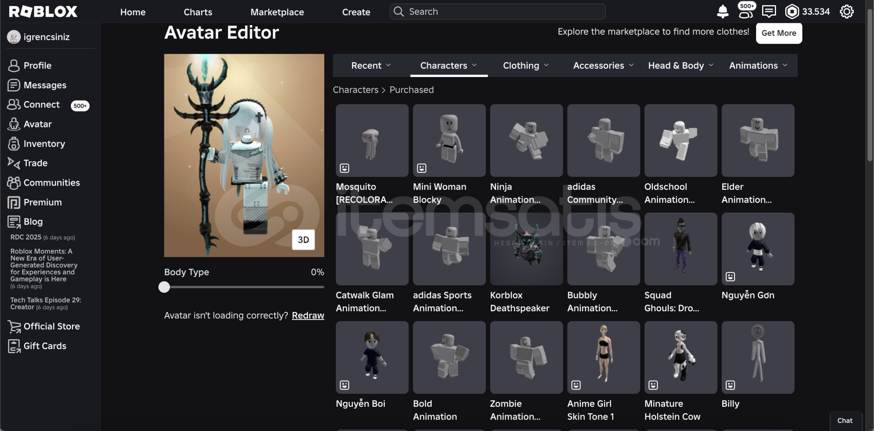Click the face badge on Nguyễn Gơn

point(730,277)
